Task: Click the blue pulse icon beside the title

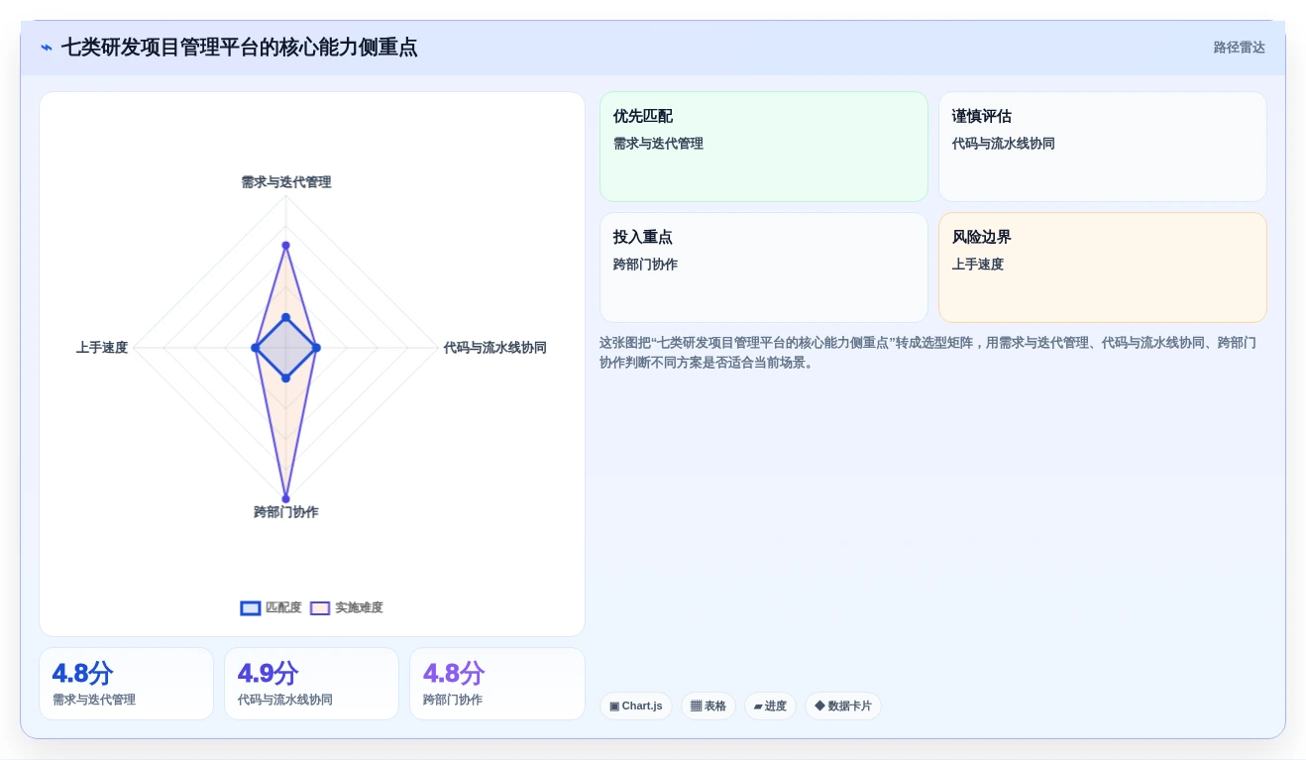Action: (x=47, y=48)
